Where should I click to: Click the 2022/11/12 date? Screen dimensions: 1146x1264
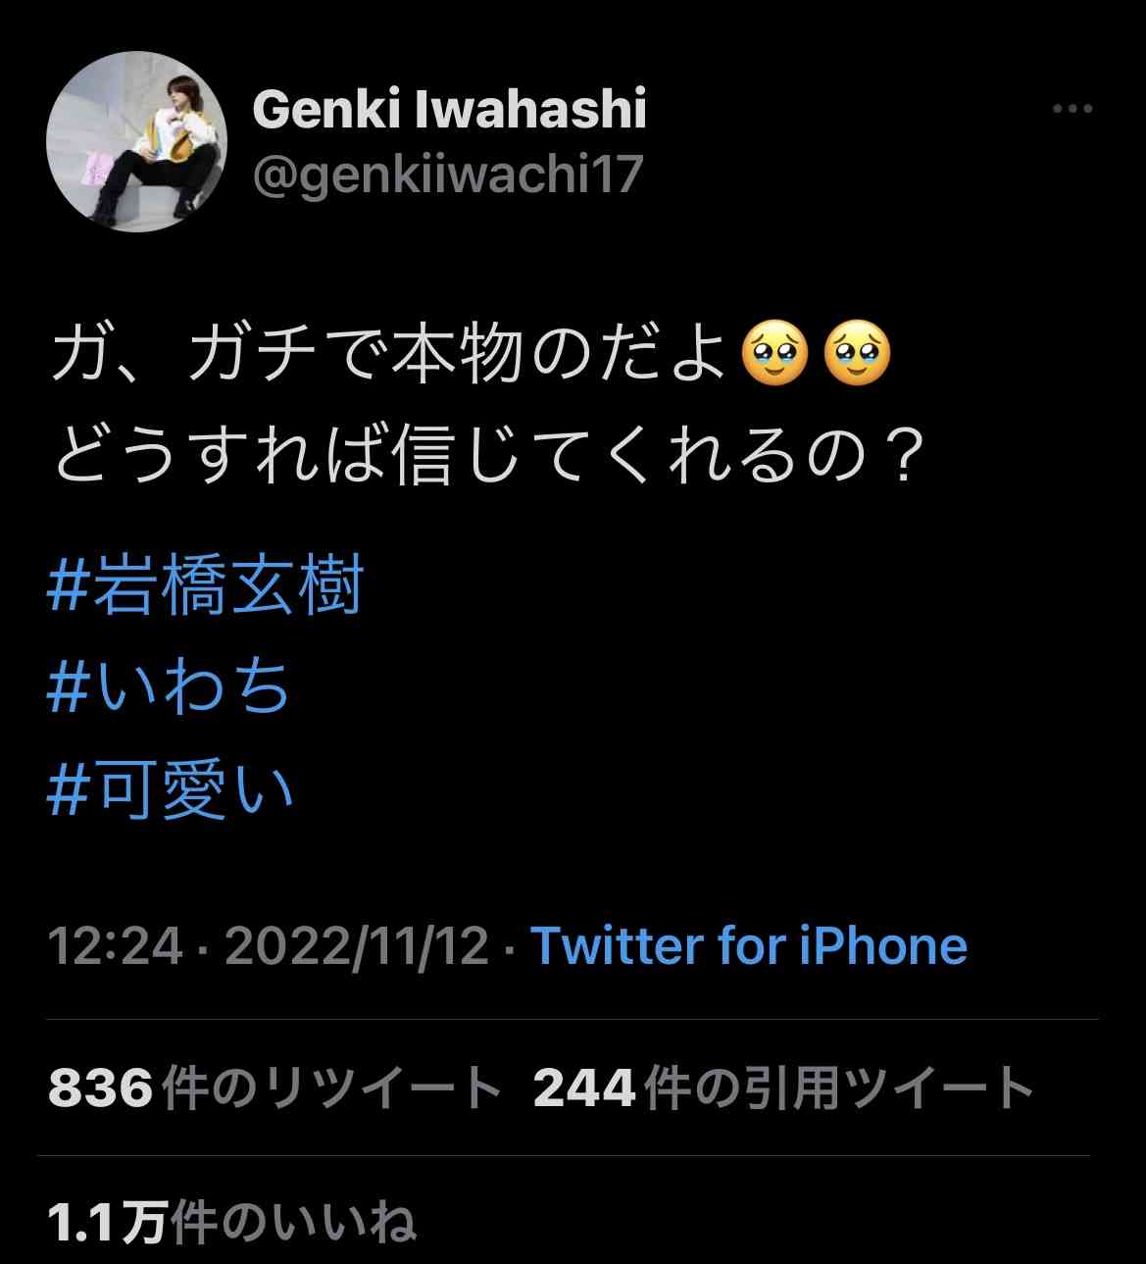click(357, 946)
